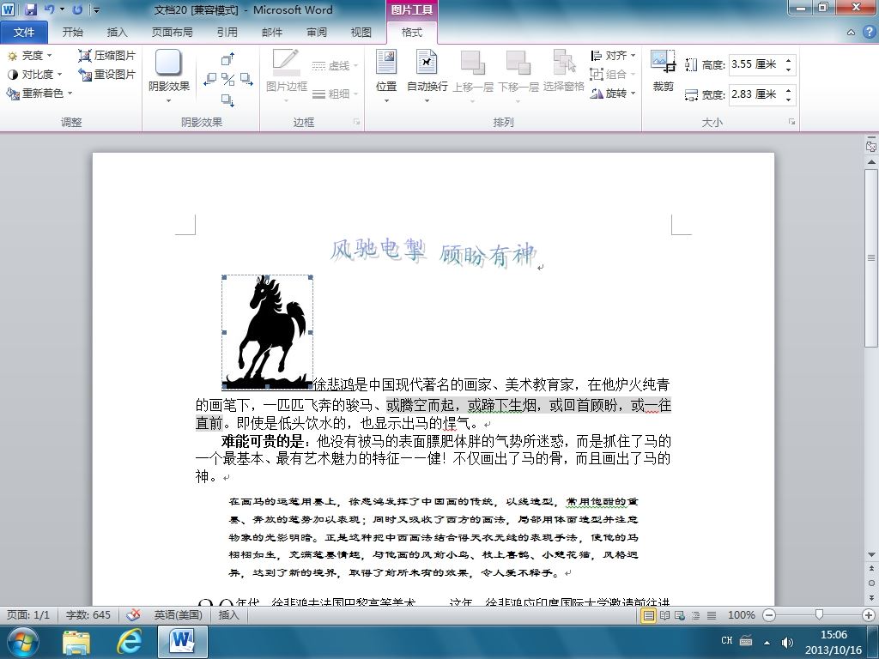Open Shadow Effects (阴影效果) gallery

tap(169, 76)
